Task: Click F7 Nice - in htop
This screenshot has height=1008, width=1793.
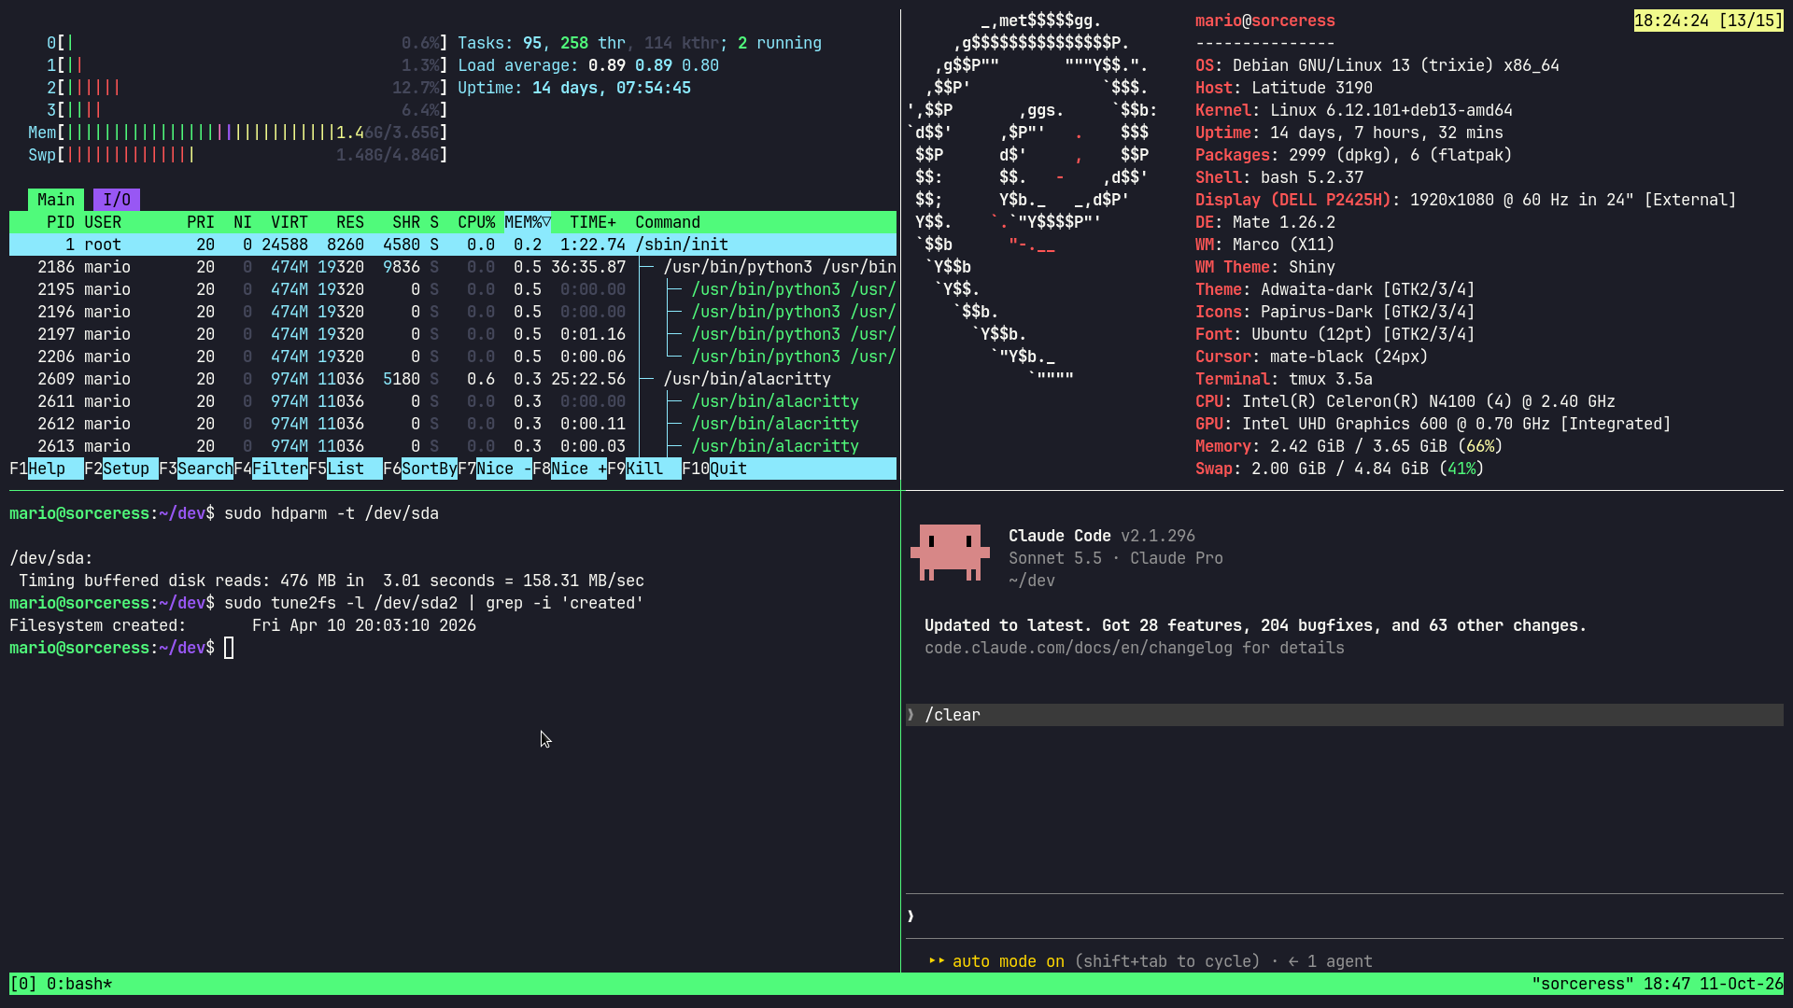Action: click(495, 469)
